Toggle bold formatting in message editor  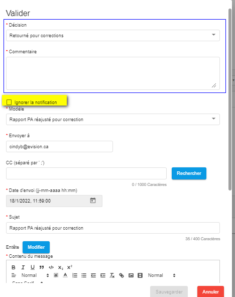[14, 267]
